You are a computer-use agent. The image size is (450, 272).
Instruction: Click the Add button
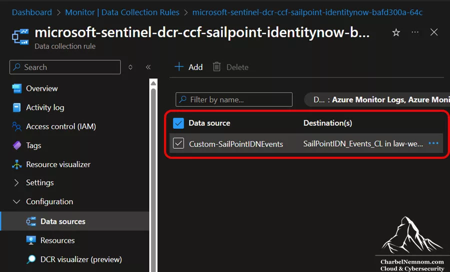click(188, 67)
